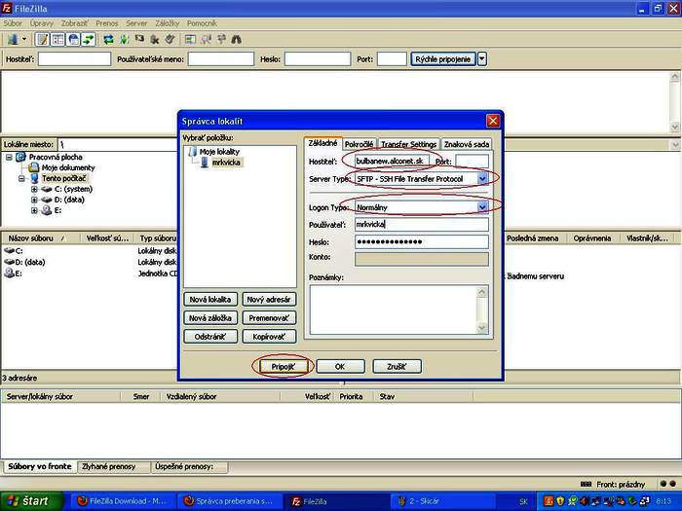The image size is (682, 511).
Task: Click the Nová záložka button
Action: coord(210,318)
